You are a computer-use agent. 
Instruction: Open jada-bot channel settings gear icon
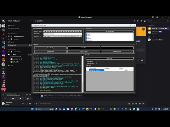(31, 45)
